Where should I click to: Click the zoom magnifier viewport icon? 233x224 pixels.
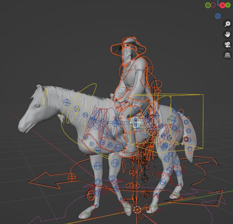(x=228, y=24)
